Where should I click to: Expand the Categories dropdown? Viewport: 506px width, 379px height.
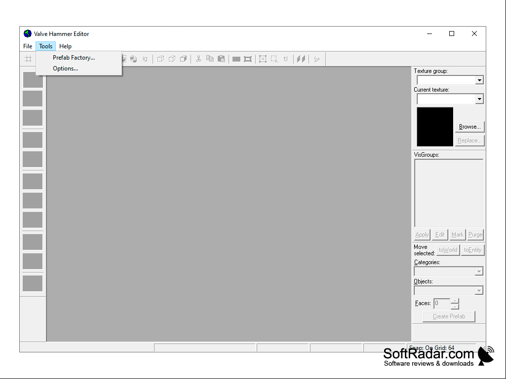click(479, 272)
